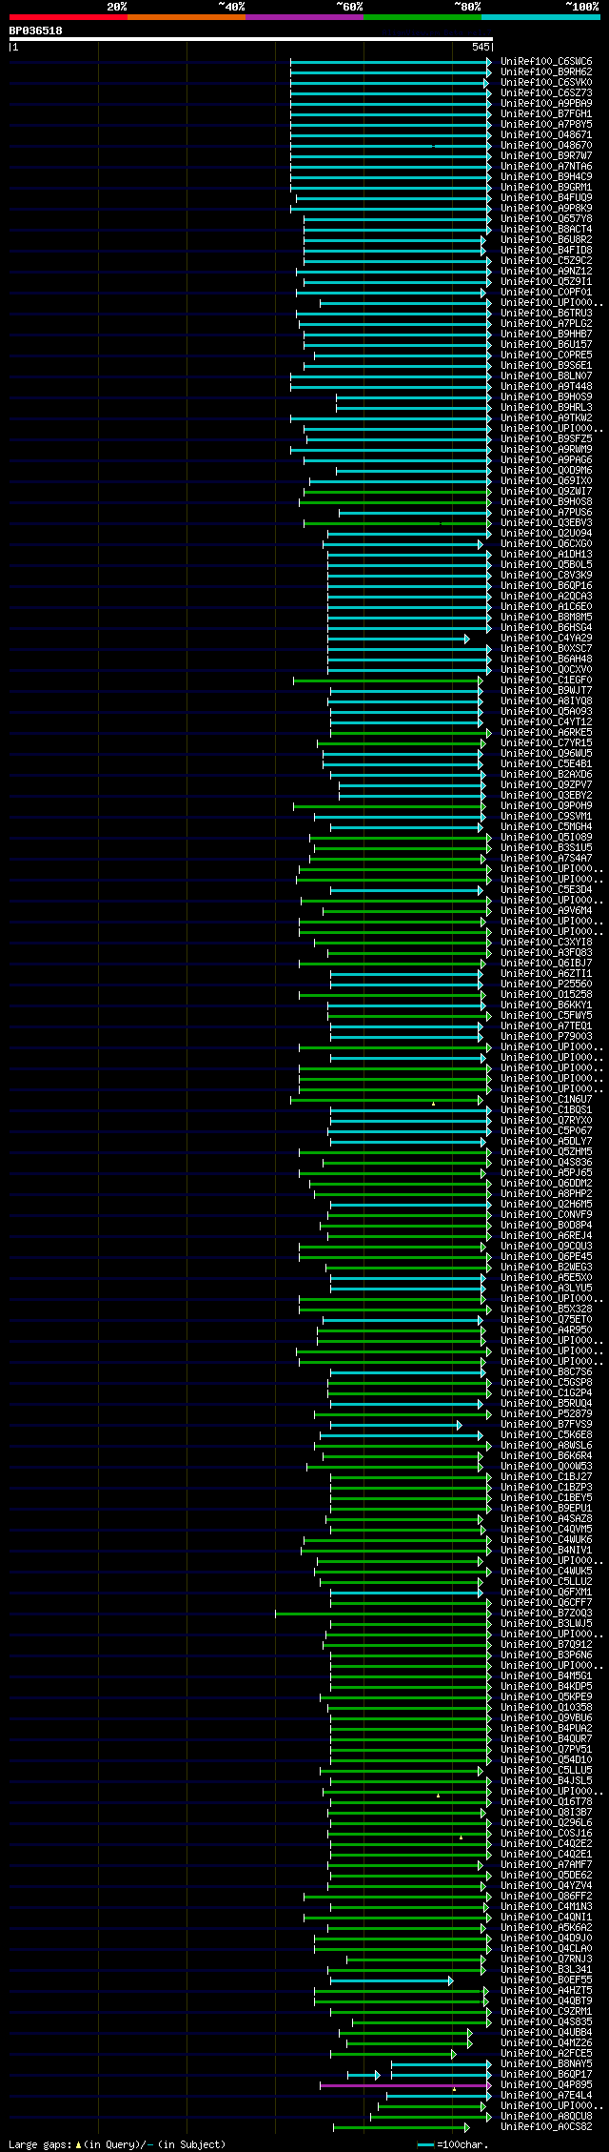Click the cyan segment of the identity legend
The height and width of the screenshot is (2152, 609).
(x=540, y=16)
